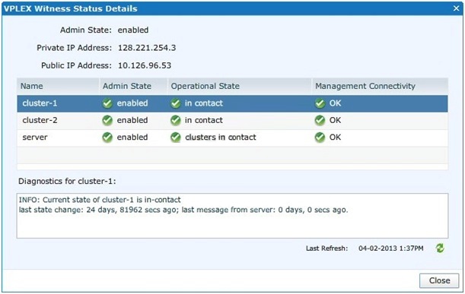
Task: Sort by the Name column header
Action: (58, 86)
